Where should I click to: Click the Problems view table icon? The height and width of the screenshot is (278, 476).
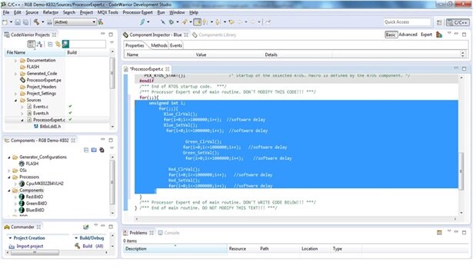click(x=439, y=233)
